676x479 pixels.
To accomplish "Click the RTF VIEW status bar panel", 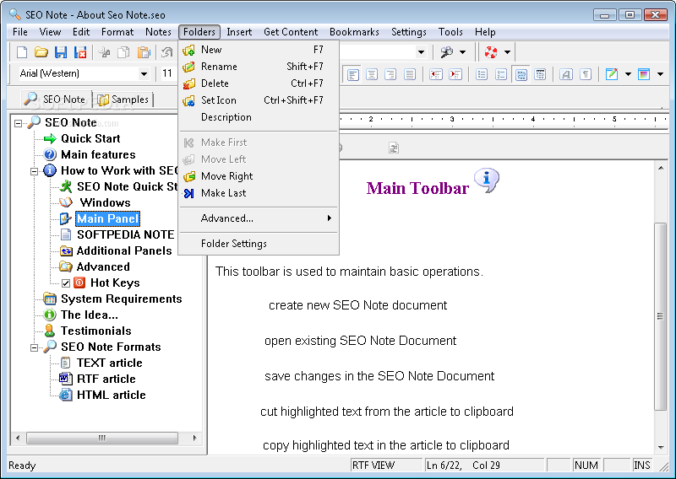I will (387, 466).
